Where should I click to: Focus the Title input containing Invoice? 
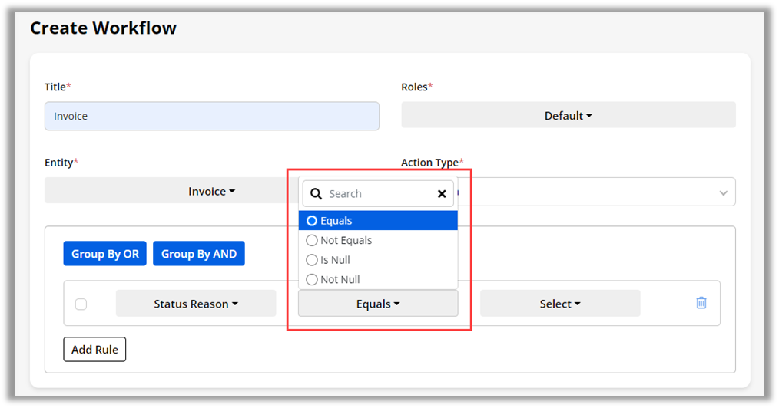pos(211,117)
